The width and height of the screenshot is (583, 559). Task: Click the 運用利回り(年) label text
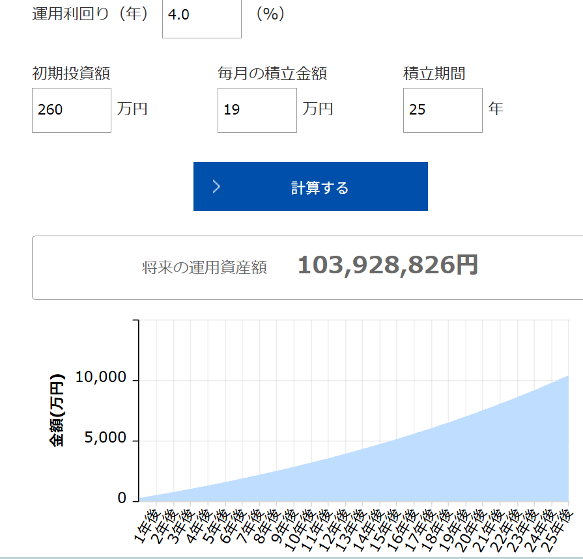(91, 14)
